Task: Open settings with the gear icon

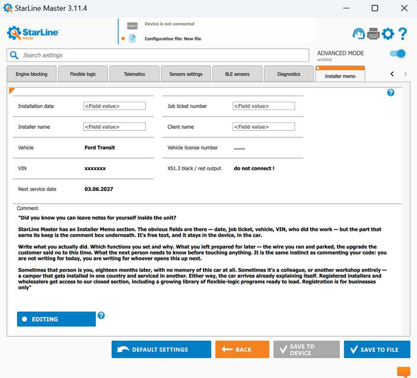Action: click(x=388, y=34)
